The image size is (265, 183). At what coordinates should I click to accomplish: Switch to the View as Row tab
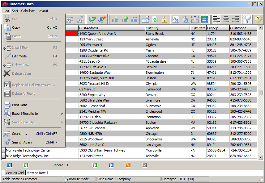click(x=36, y=173)
